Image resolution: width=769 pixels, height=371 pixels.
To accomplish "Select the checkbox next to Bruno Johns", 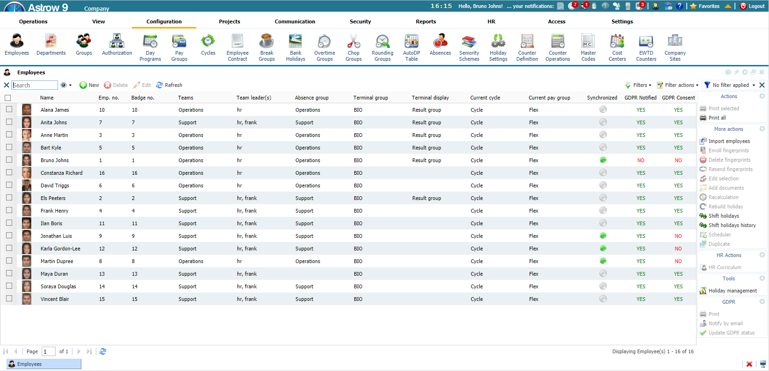I will click(x=9, y=160).
